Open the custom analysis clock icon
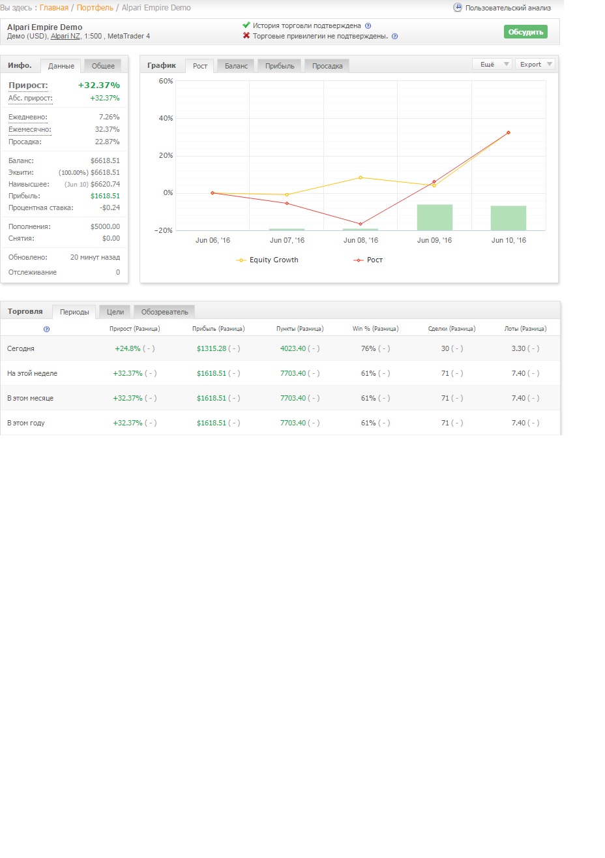Image resolution: width=605 pixels, height=858 pixels. click(458, 8)
